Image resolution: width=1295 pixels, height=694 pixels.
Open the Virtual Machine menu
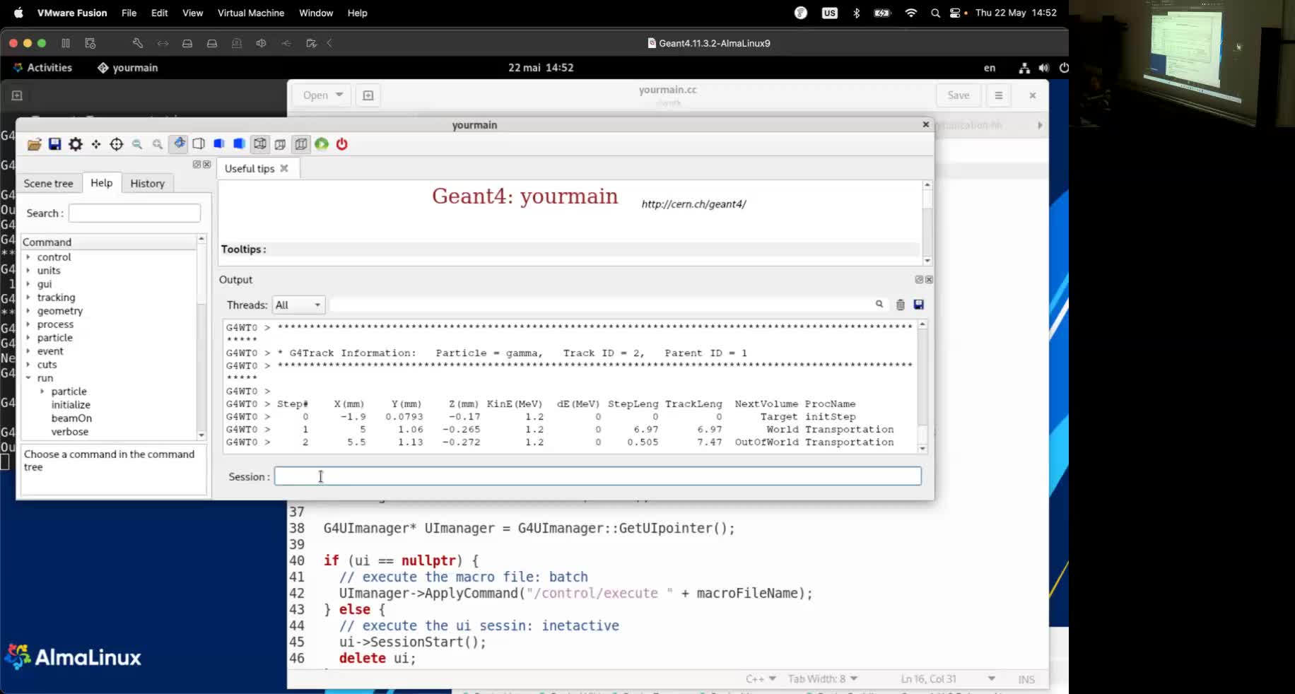pyautogui.click(x=250, y=13)
